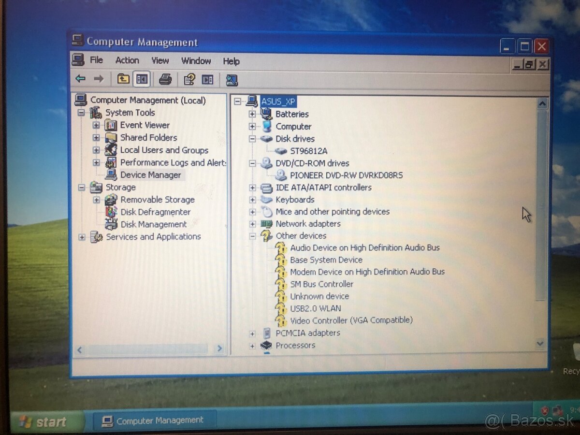Collapse the DVD/CD-ROM drives category
Image resolution: width=580 pixels, height=435 pixels.
[252, 163]
